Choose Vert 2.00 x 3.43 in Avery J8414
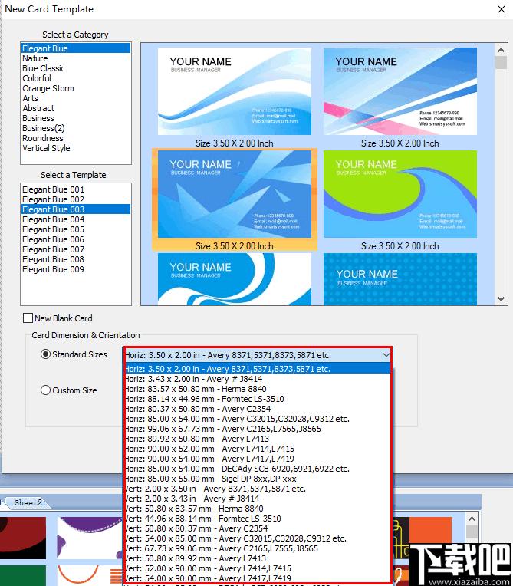The width and height of the screenshot is (513, 586). coord(193,499)
